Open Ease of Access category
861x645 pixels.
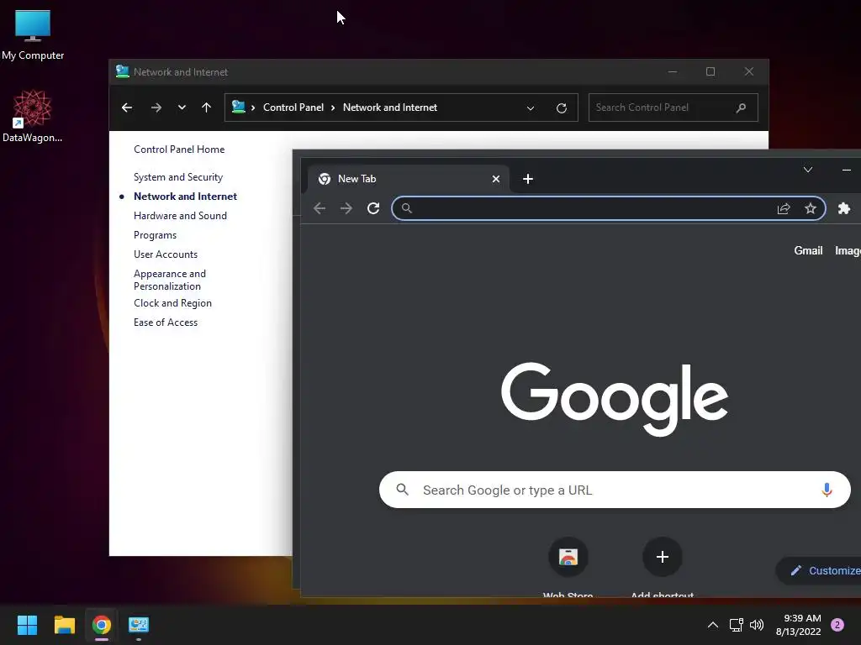166,322
